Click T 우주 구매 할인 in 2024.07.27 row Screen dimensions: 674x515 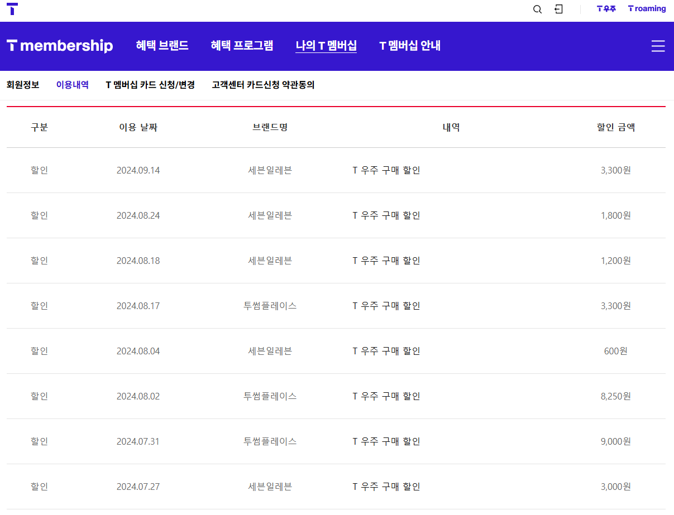(386, 487)
